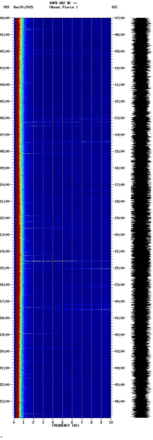Click the 00:00 UTC time label
The image size is (153, 440).
120,301
